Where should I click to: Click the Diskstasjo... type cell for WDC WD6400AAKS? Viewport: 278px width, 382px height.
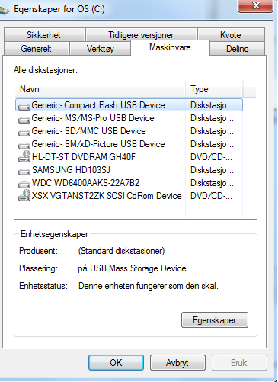click(x=212, y=183)
